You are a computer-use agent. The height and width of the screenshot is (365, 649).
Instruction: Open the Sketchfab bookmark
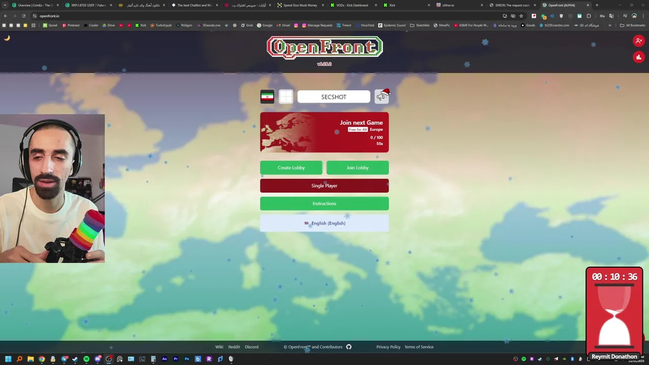419,25
